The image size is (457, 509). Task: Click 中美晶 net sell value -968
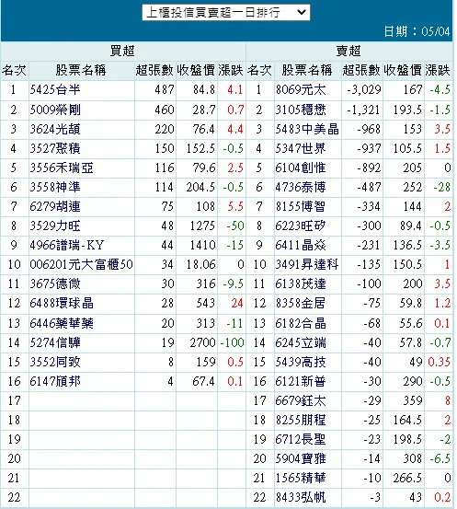[x=369, y=129]
